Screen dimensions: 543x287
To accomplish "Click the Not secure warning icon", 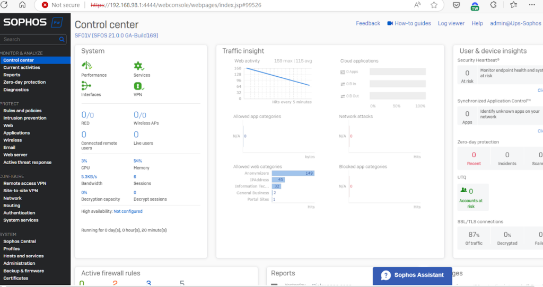I will coord(45,5).
